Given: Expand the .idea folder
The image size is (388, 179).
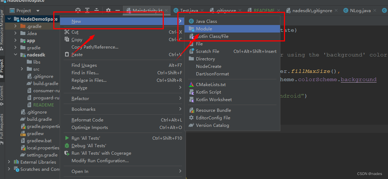Looking at the screenshot, I should pos(15,33).
